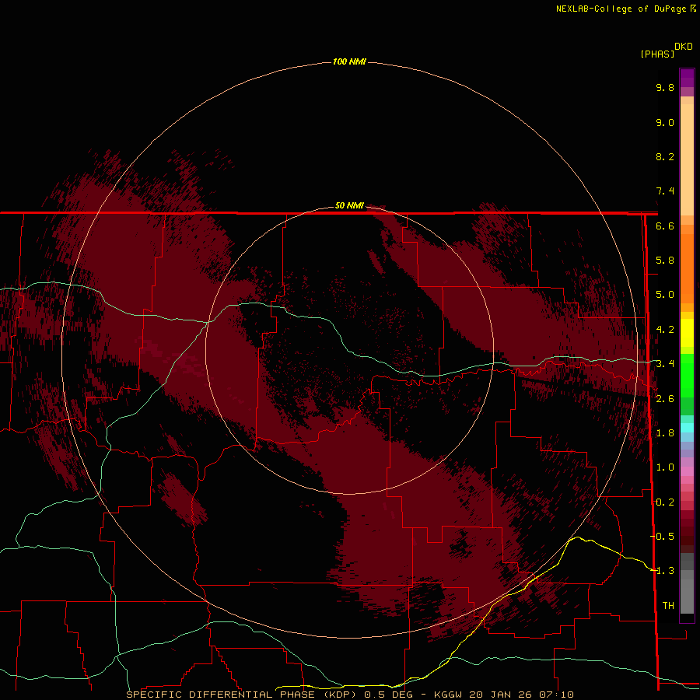Screen dimensions: 700x700
Task: Click the 4.2 scale value
Action: point(665,330)
